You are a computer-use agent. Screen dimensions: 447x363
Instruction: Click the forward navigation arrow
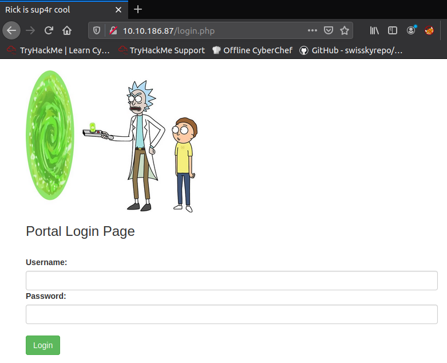coord(30,30)
